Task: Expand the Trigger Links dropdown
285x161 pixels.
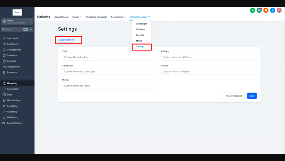Action: coord(118,17)
